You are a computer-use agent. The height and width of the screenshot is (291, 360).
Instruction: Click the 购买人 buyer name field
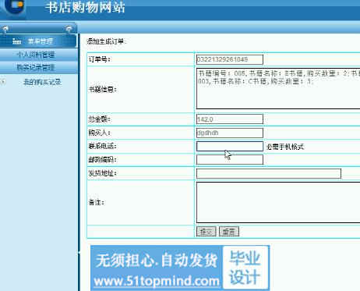pos(230,133)
